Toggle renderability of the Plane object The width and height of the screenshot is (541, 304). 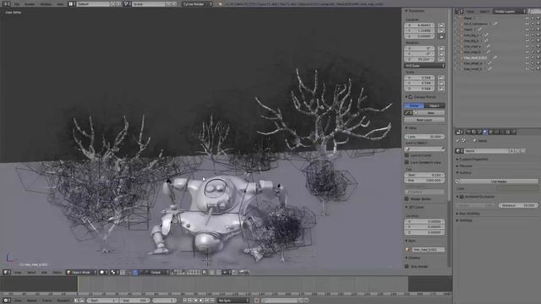click(538, 18)
